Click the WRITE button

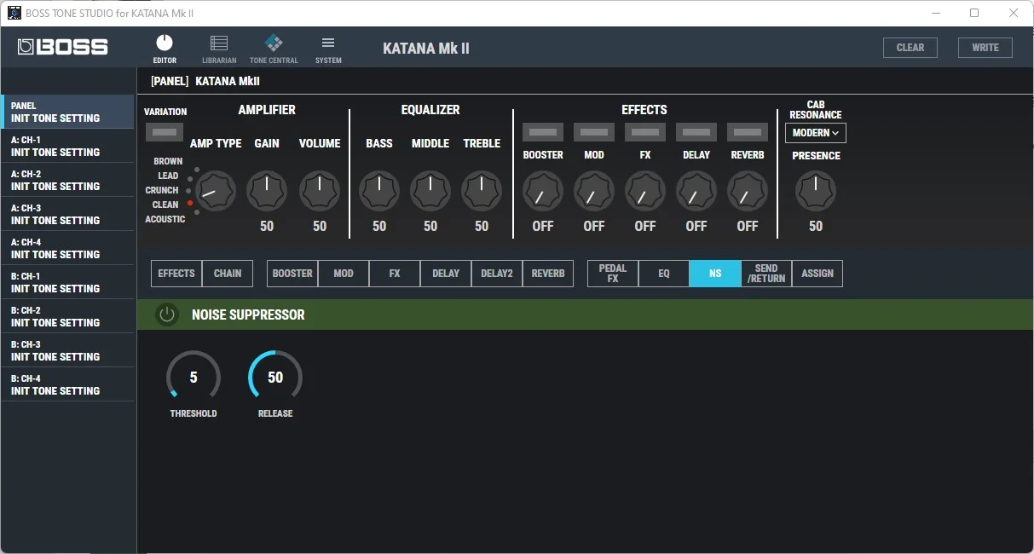click(985, 47)
